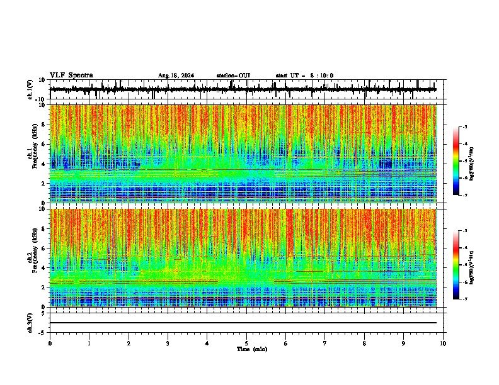
Task: Click the ch.2 spectrogram panel
Action: [x=243, y=258]
